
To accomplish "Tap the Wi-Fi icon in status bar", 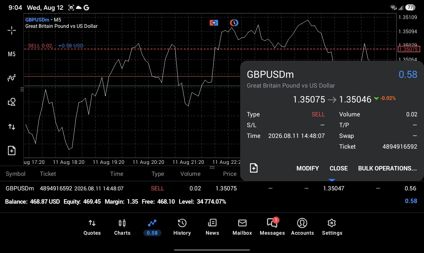I will 394,8.
